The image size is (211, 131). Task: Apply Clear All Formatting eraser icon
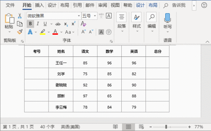[x=83, y=24]
